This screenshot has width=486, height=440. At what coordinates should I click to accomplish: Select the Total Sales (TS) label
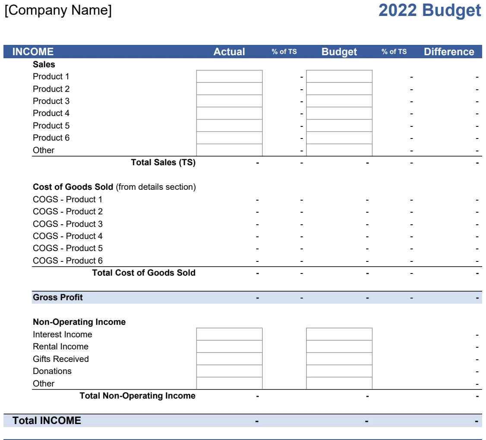pos(163,162)
